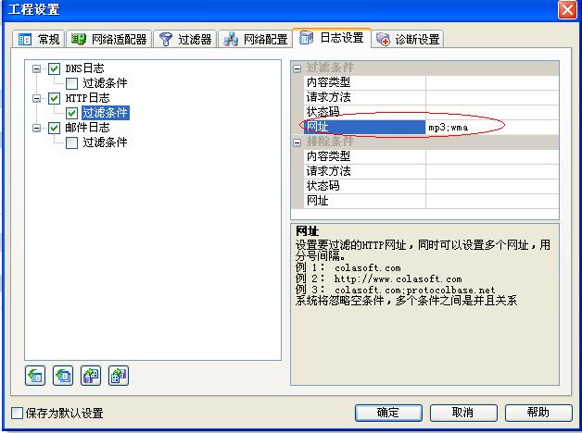This screenshot has width=582, height=433.
Task: Click the fourth export icon below the tree
Action: tap(119, 376)
